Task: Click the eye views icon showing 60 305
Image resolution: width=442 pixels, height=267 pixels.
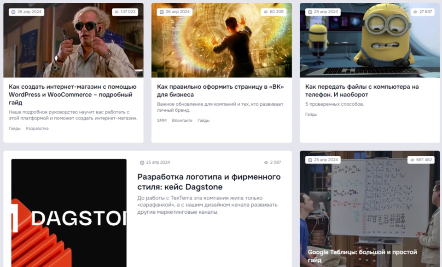Action: [x=266, y=12]
